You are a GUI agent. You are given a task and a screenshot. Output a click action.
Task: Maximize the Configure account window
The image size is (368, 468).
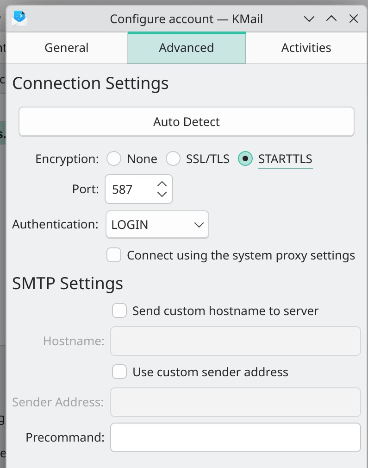pyautogui.click(x=331, y=19)
